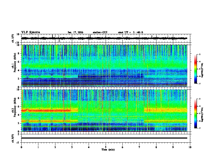Click the log(PSD) label beside ch.2 colorbar
Viewport: 214px width, 165px height.
[202, 115]
